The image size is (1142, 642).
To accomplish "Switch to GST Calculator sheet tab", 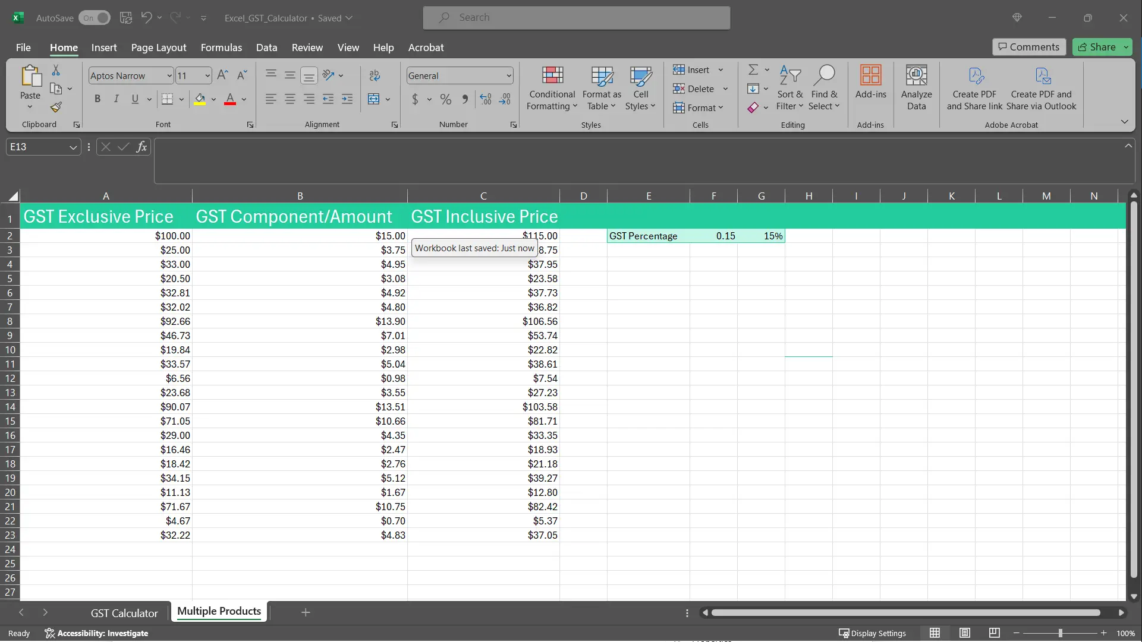I will [124, 613].
